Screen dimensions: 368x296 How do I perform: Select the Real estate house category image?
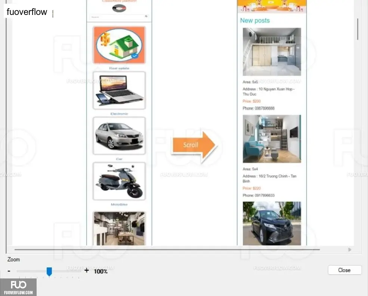(119, 45)
